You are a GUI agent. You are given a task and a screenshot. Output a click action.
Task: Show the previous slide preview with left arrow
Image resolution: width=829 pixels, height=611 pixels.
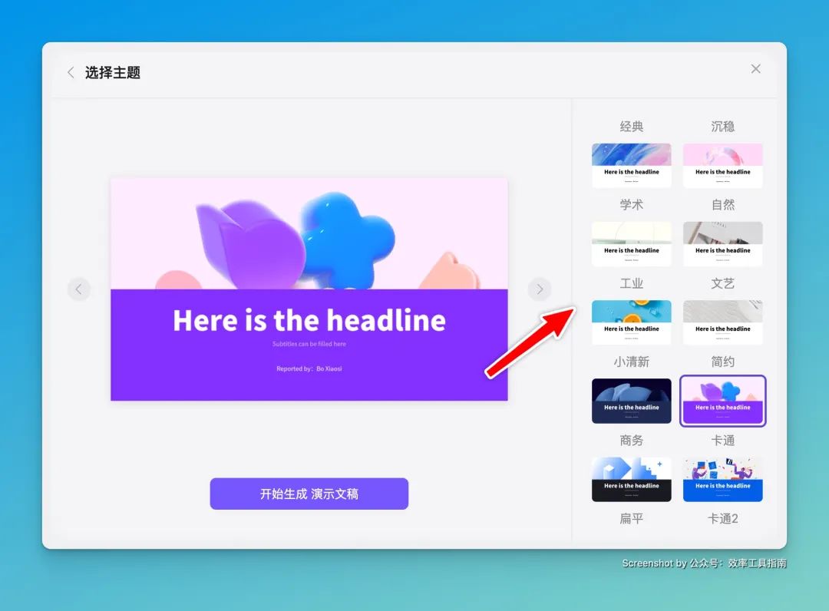click(79, 289)
